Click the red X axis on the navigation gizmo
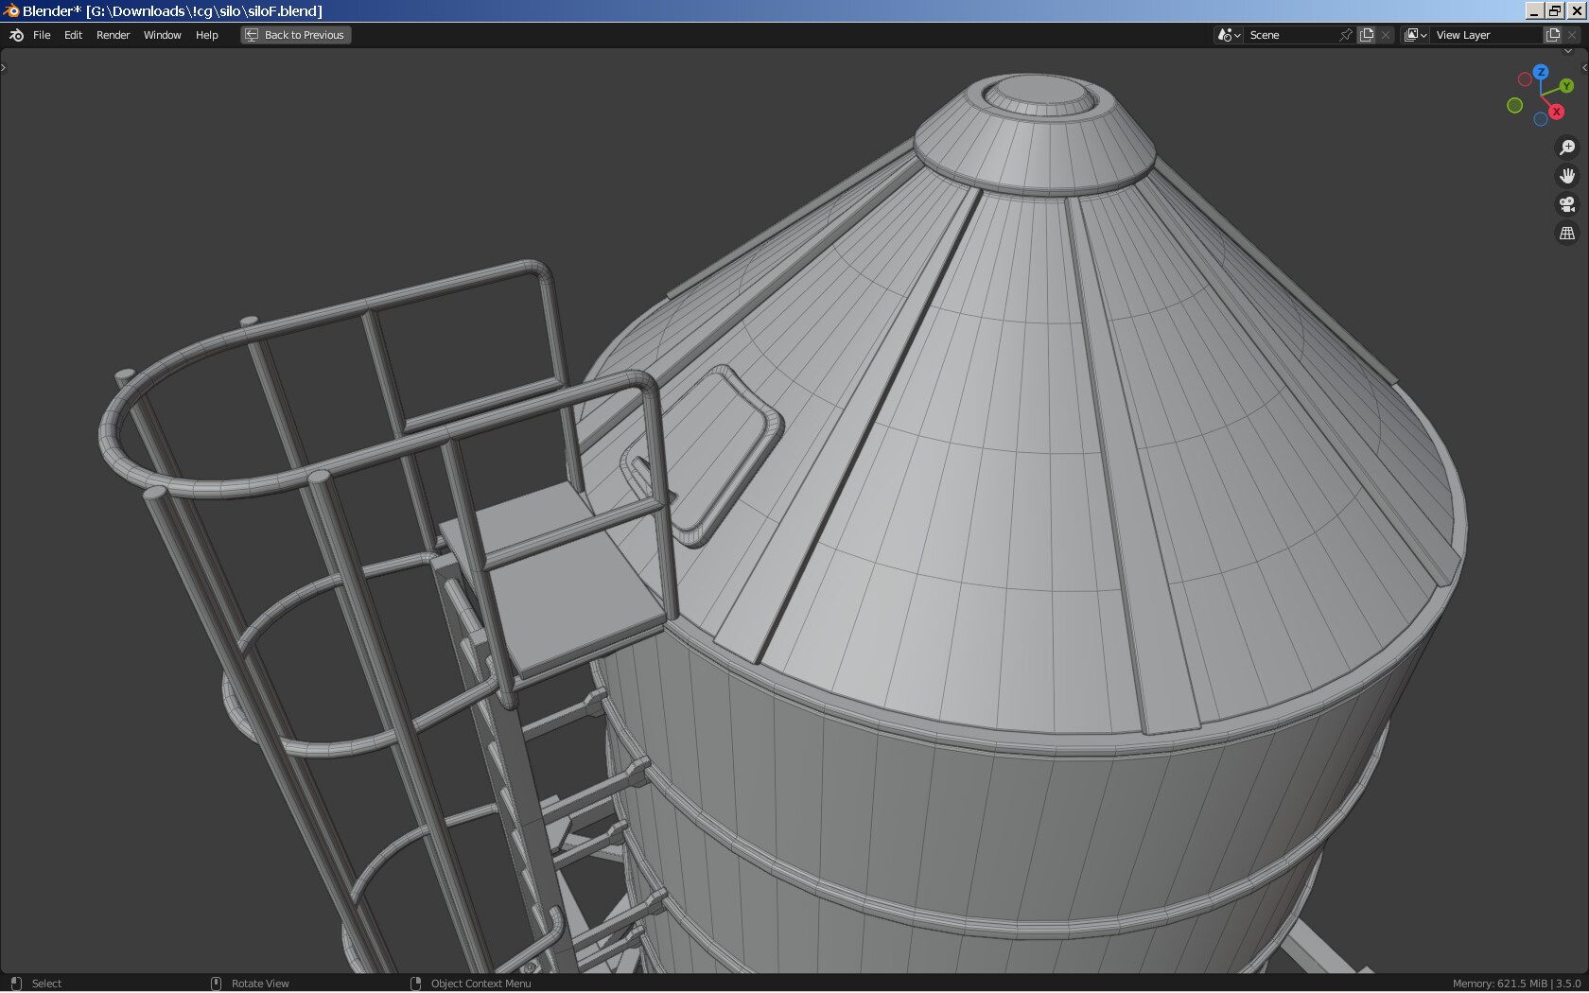 [1557, 112]
